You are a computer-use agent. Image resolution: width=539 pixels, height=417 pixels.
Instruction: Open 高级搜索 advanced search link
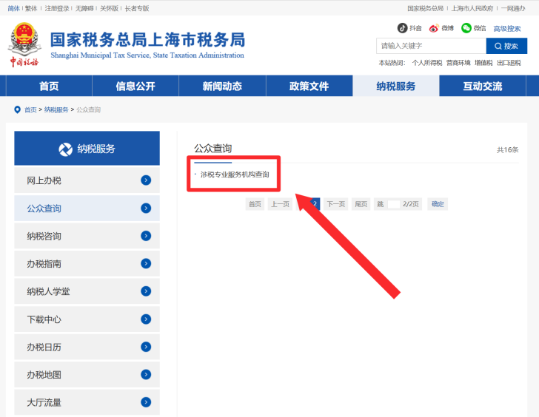[x=507, y=29]
